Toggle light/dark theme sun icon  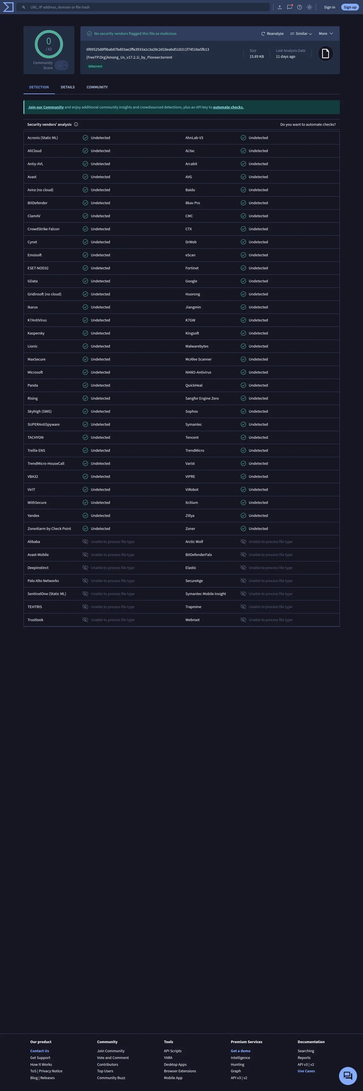pyautogui.click(x=310, y=7)
